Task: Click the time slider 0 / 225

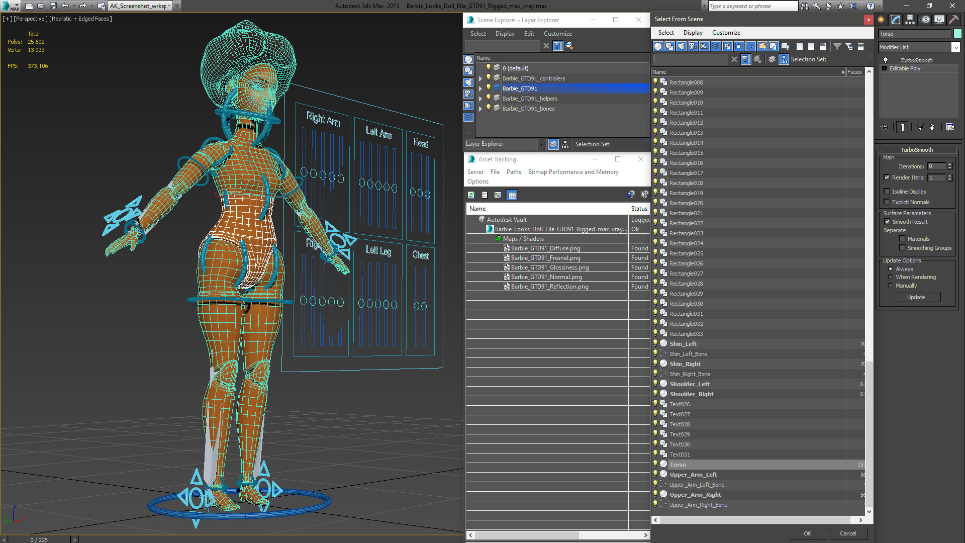Action: (x=39, y=539)
